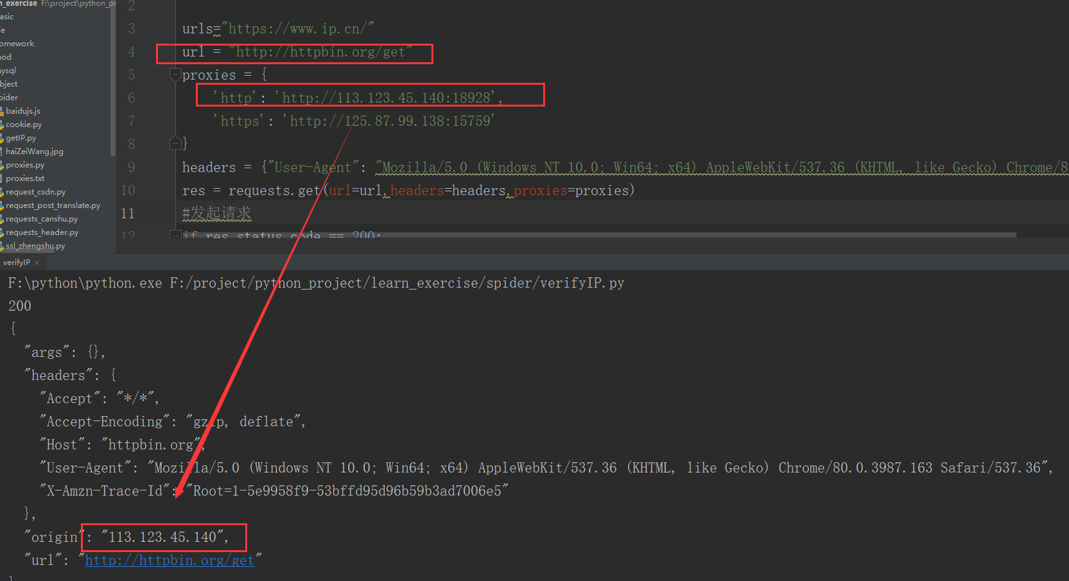Click the X-Amzn-Trace-Id output line

click(x=274, y=491)
